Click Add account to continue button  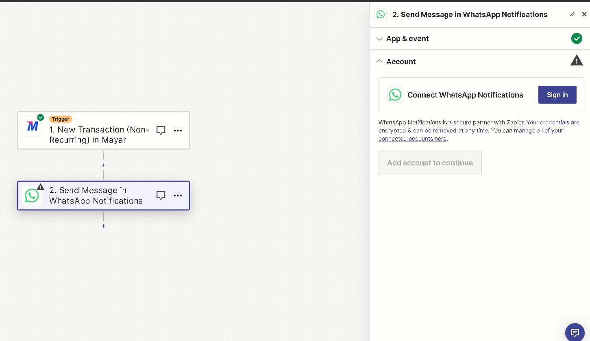[430, 163]
